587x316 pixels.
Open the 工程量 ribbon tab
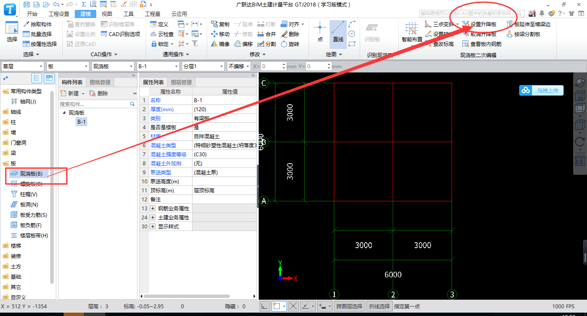tap(153, 14)
